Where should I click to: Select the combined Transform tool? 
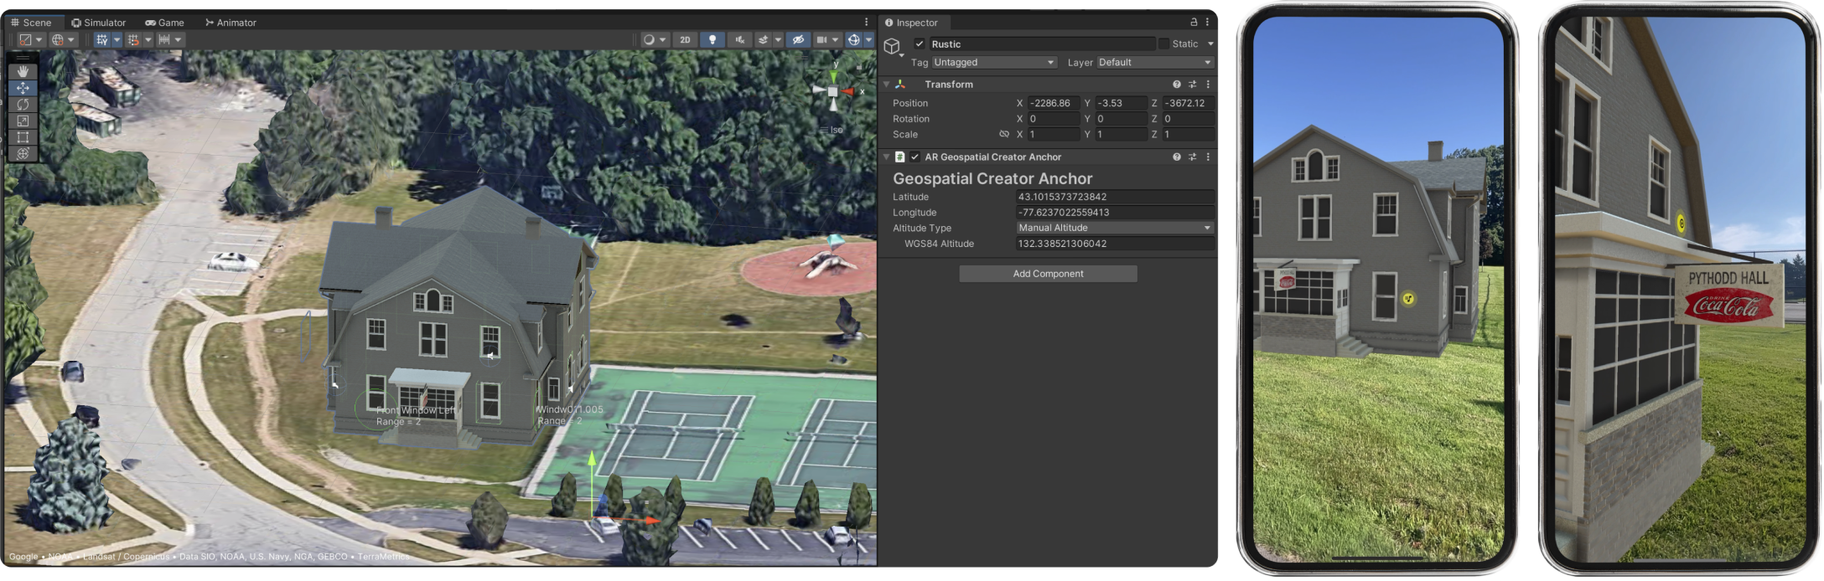[x=23, y=153]
